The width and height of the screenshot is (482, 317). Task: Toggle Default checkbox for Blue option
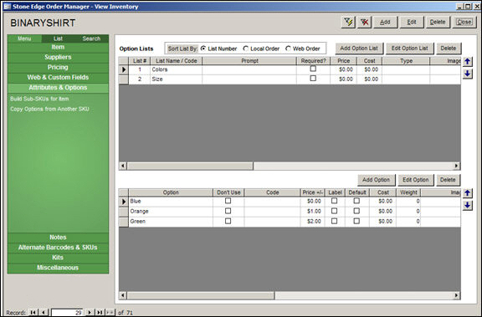[x=356, y=201]
